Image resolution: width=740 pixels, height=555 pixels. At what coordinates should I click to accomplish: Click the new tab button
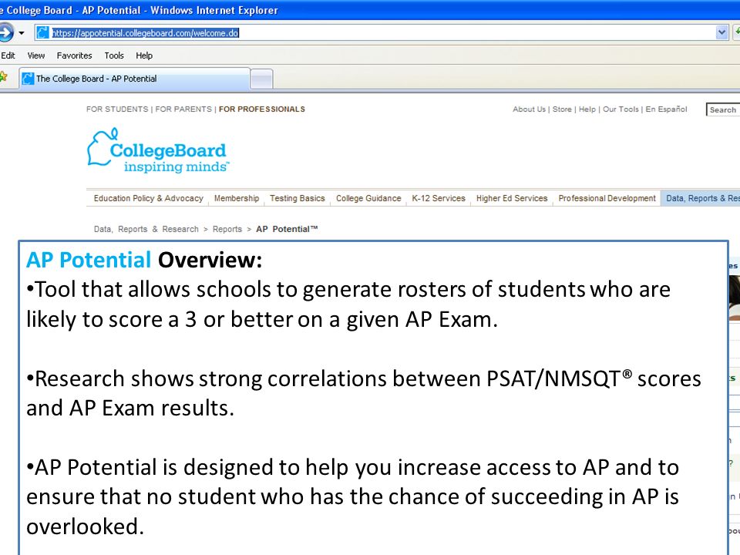[x=261, y=79]
